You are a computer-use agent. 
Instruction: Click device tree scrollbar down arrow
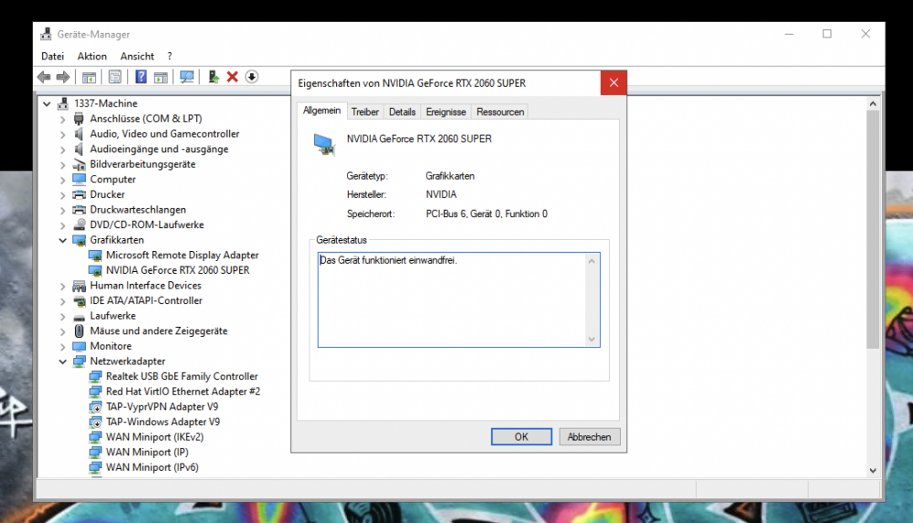tap(873, 471)
